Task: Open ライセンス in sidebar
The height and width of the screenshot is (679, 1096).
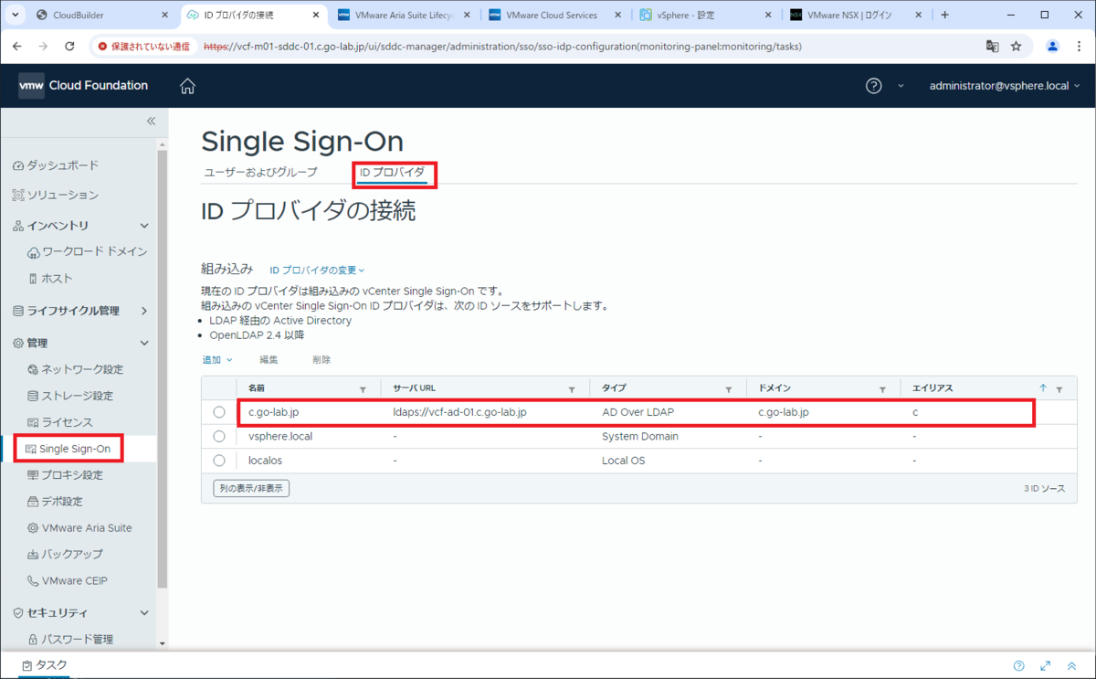Action: (x=61, y=422)
